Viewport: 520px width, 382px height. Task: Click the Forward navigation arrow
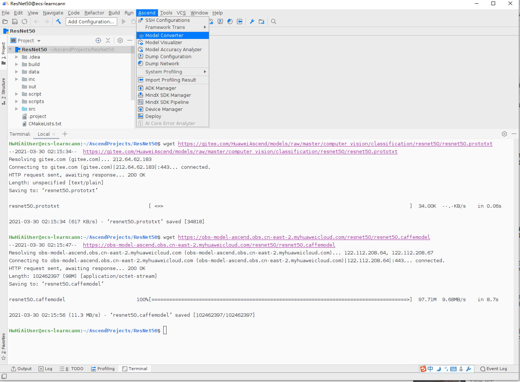(x=46, y=22)
